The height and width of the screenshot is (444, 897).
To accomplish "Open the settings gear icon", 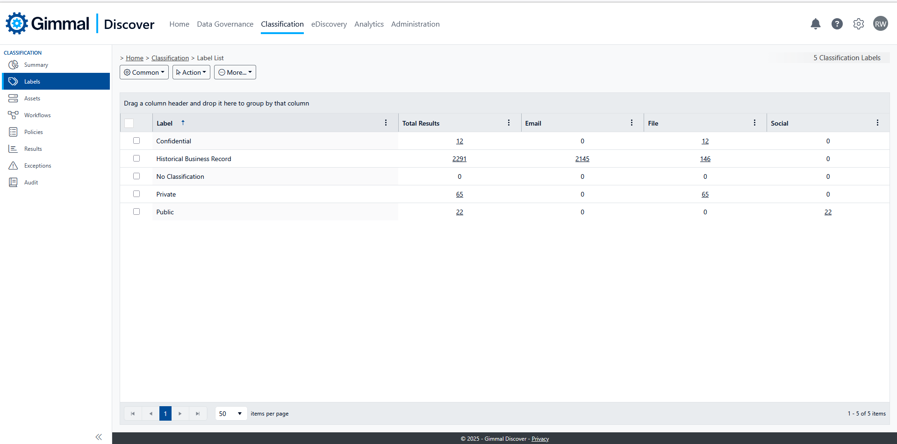I will click(858, 24).
